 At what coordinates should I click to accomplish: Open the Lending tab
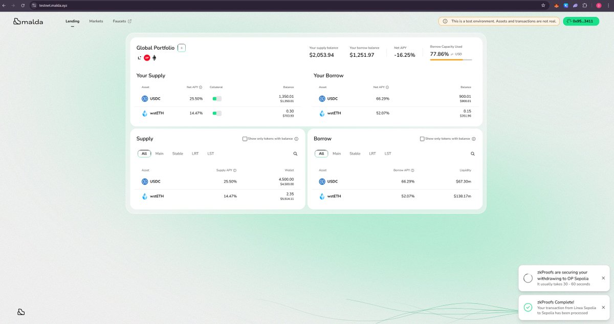coord(72,21)
